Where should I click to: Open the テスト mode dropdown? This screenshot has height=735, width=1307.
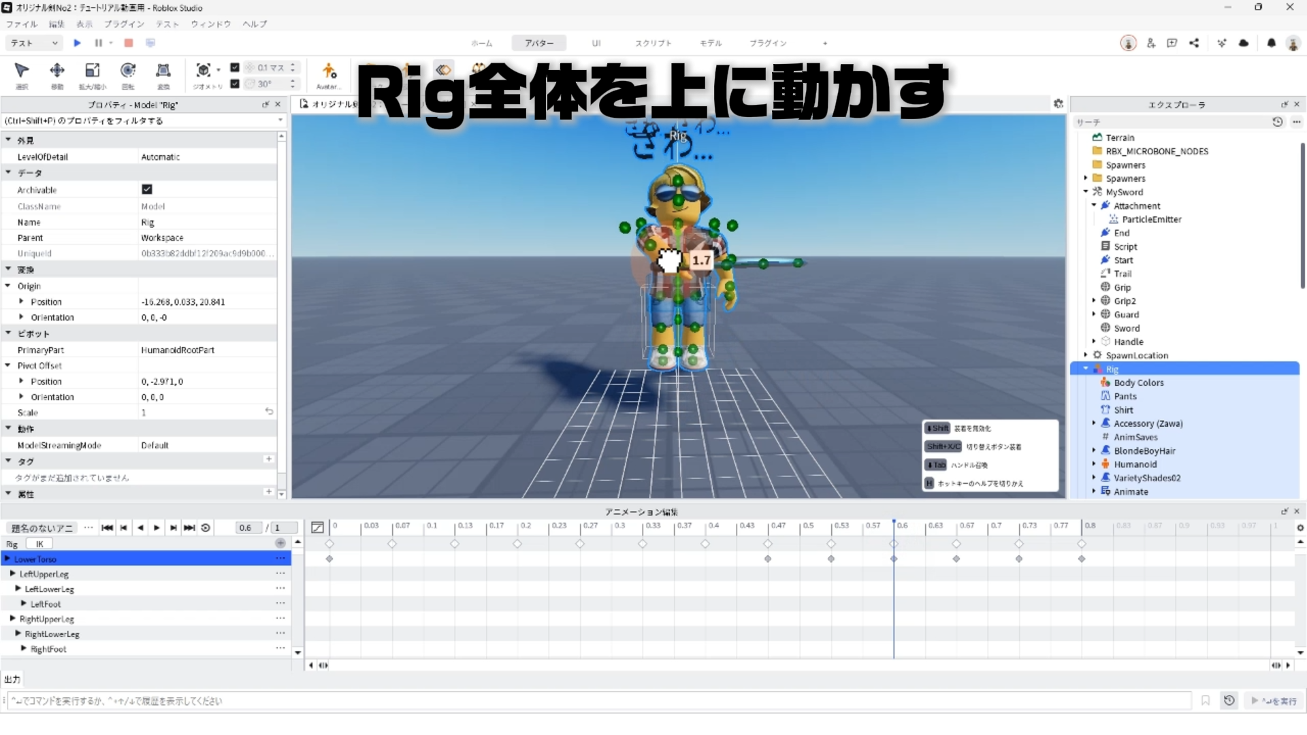point(34,43)
